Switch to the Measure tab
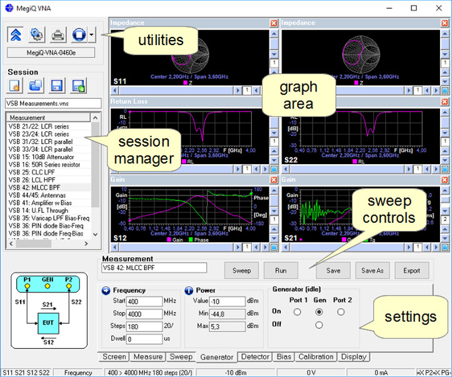Screen dimensions: 452x377 click(x=148, y=357)
